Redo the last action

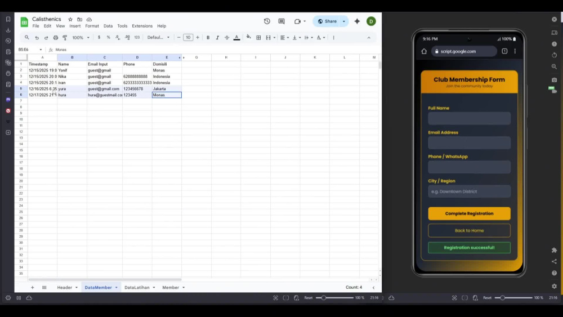[x=46, y=37]
